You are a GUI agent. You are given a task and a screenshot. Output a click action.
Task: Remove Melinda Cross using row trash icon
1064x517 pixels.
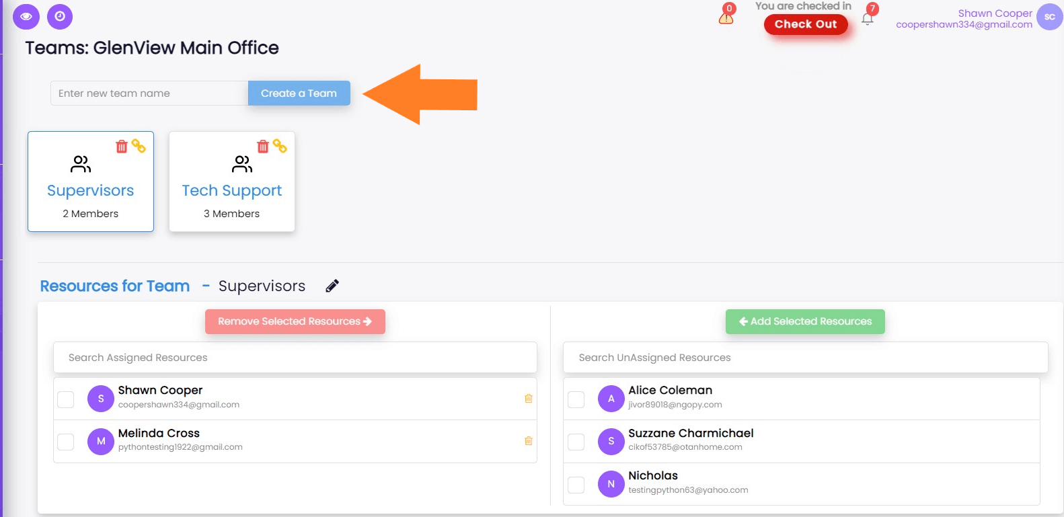tap(529, 441)
